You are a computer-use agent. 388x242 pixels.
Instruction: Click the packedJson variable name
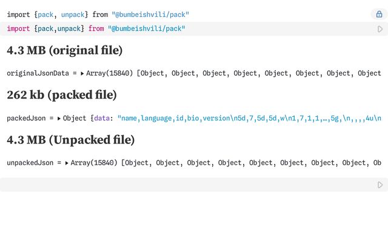coord(26,119)
